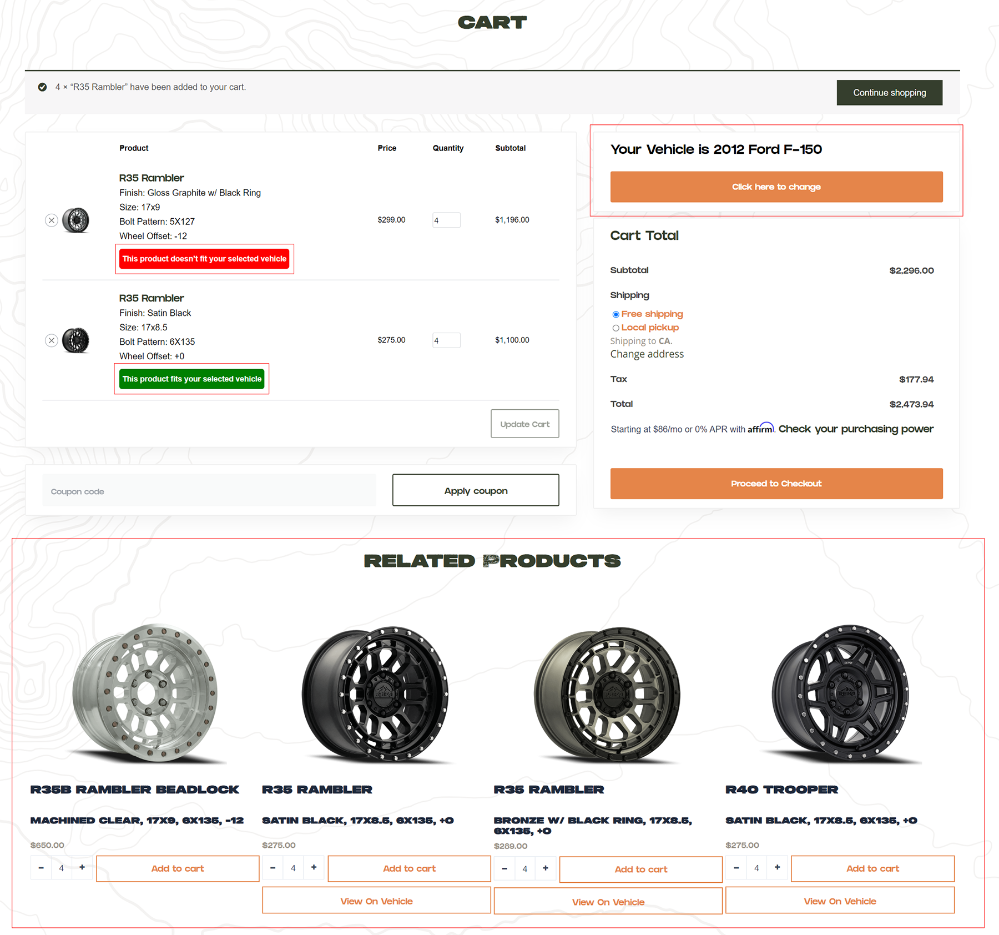Add Bronze R35 Rambler to cart

pos(641,869)
